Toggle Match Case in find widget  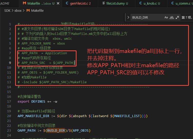[x=166, y=17]
